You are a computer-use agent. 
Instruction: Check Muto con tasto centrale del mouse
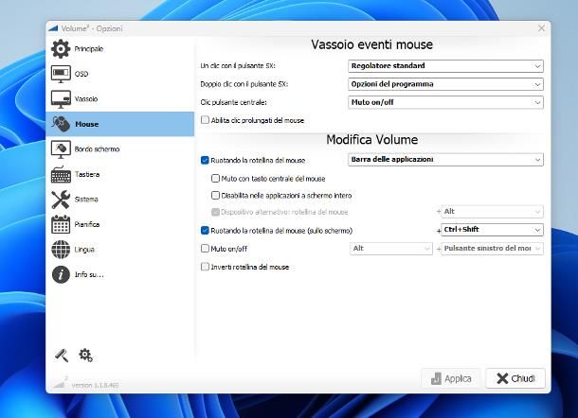[215, 179]
